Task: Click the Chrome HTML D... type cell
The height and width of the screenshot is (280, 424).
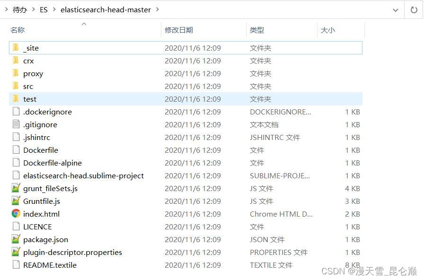Action: pyautogui.click(x=281, y=214)
